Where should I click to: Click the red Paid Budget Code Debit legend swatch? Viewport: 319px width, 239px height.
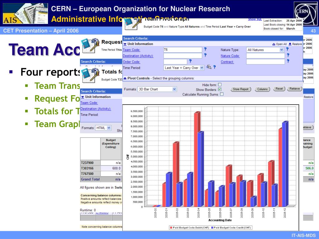coord(171,227)
